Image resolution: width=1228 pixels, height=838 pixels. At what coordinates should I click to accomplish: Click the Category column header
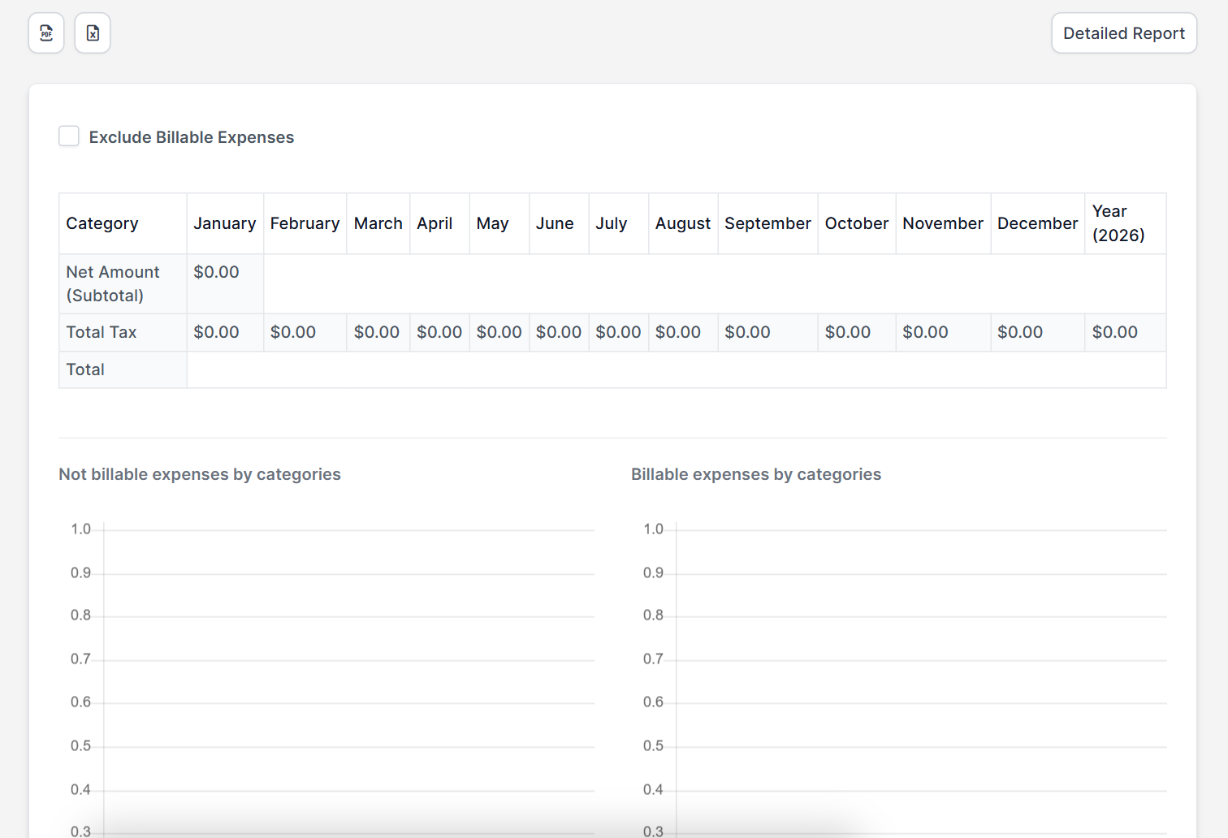click(x=123, y=223)
